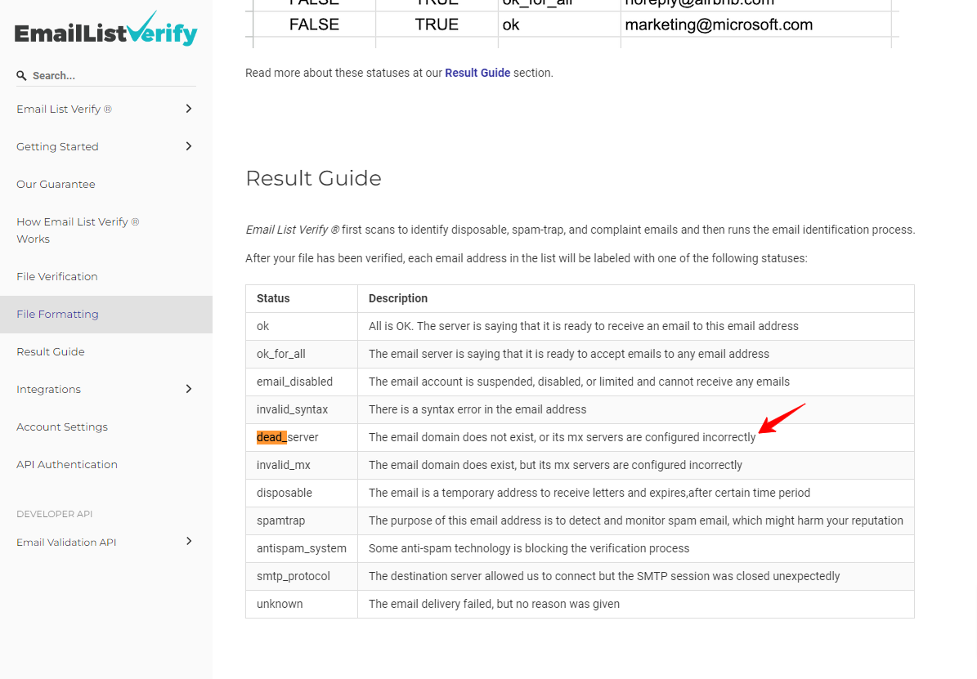Expand the Email List Verify section chevron
This screenshot has height=679, width=977.
point(189,109)
